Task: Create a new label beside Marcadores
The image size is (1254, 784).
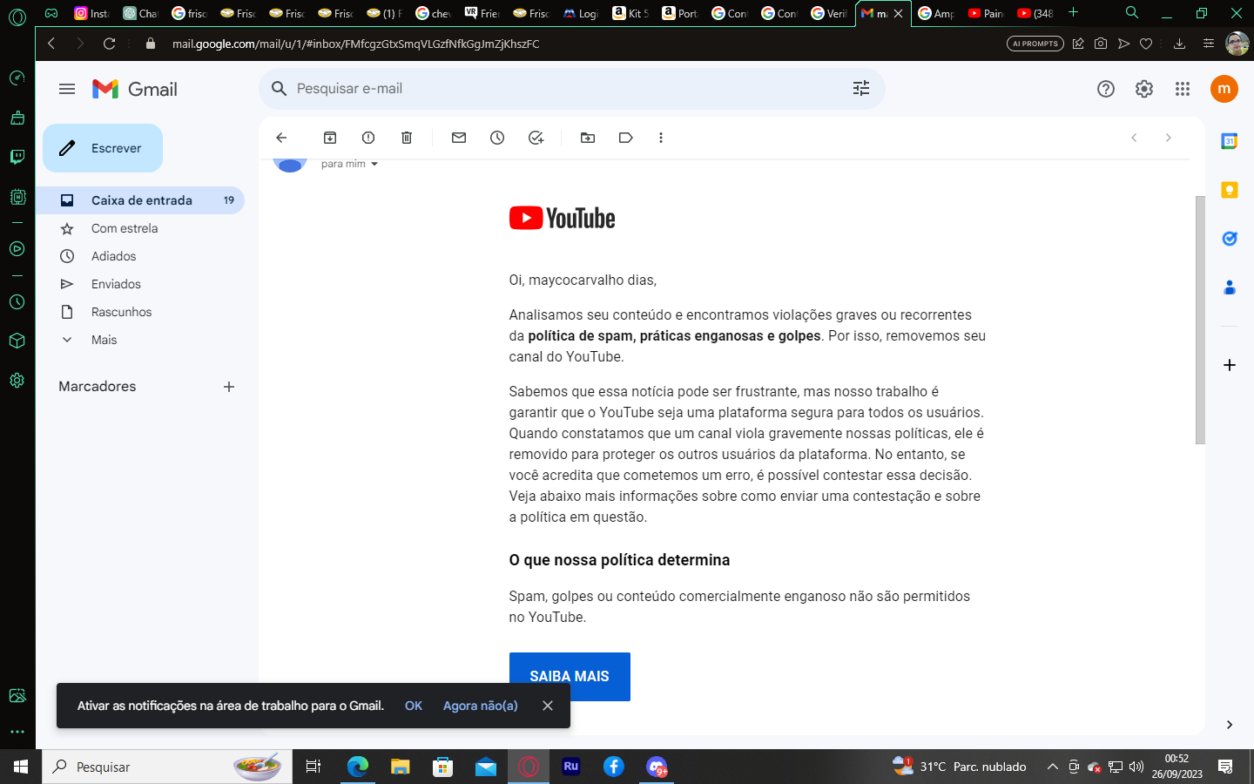Action: (x=229, y=387)
